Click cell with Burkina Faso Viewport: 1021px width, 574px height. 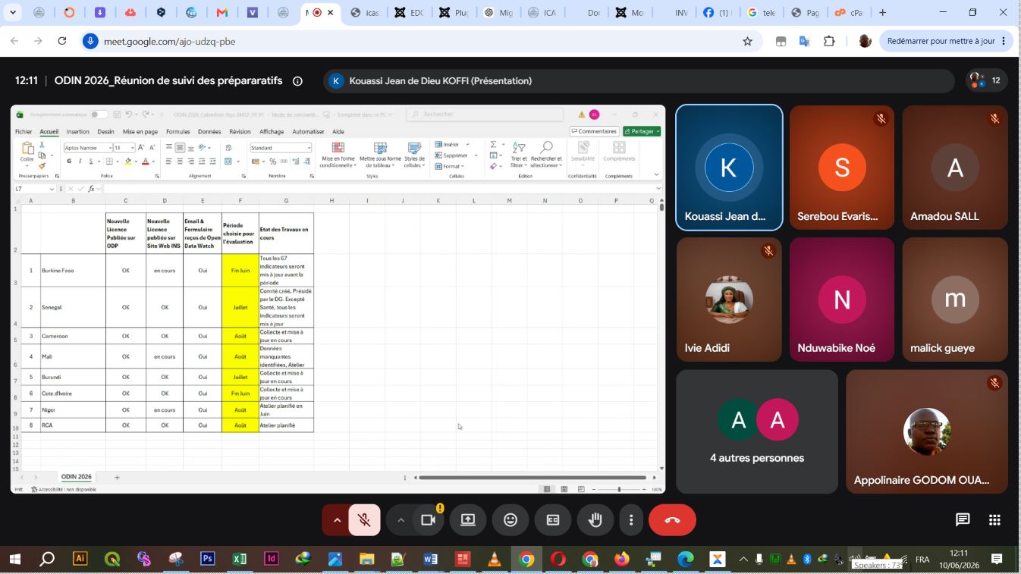[73, 270]
